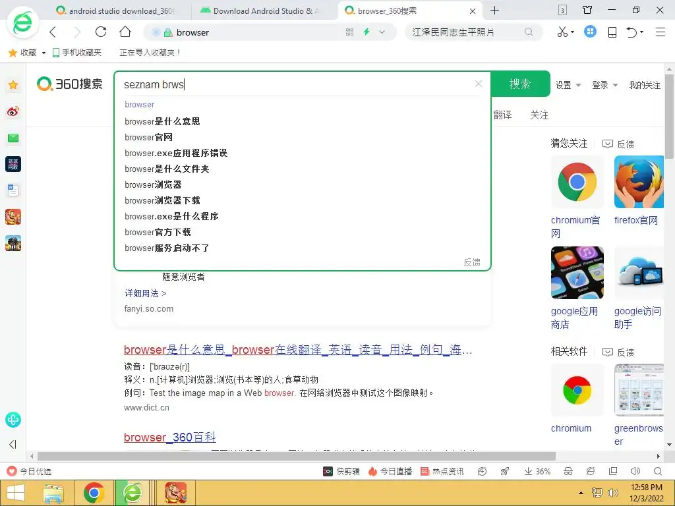Image resolution: width=675 pixels, height=506 pixels.
Task: Click 反馈 in suggestion dropdown
Action: coord(472,262)
